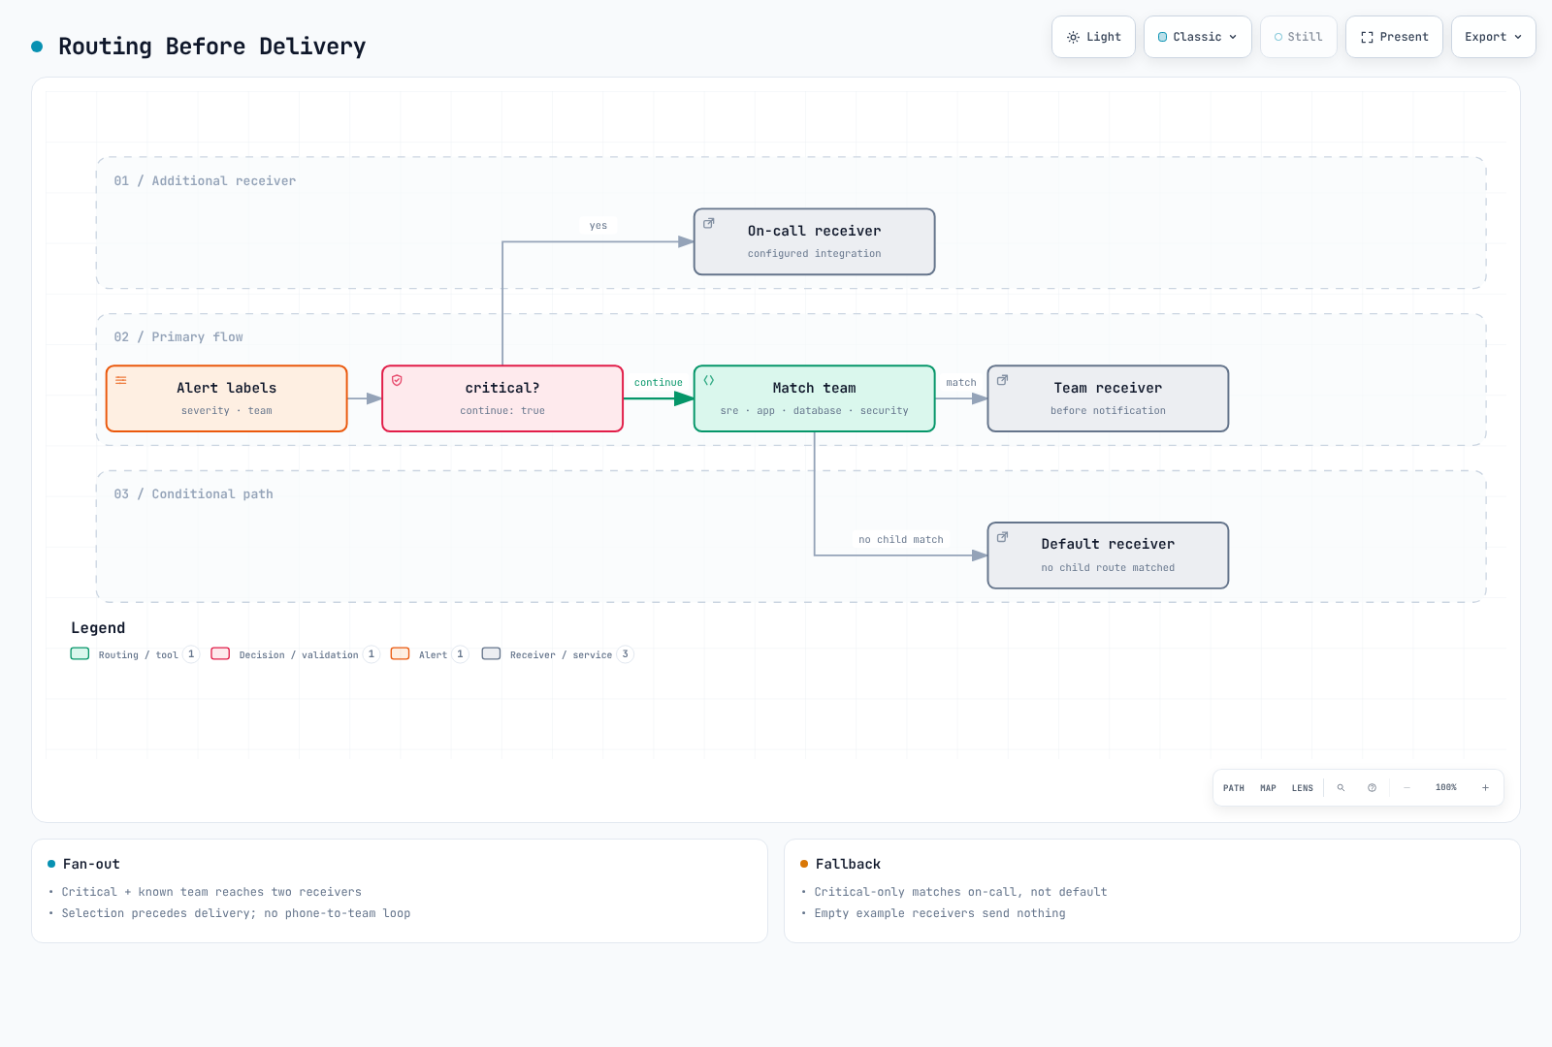The height and width of the screenshot is (1047, 1552).
Task: Toggle the Light theme button
Action: pyautogui.click(x=1093, y=37)
